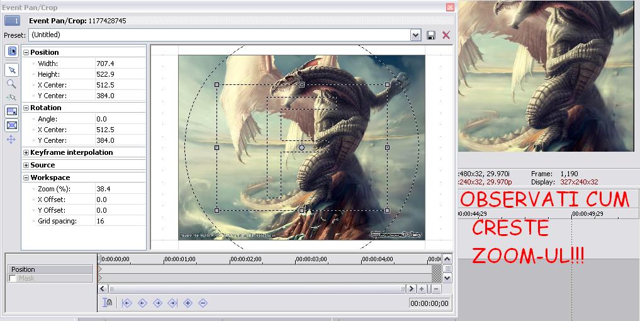The width and height of the screenshot is (640, 321).
Task: Toggle the Size About Center tool
Action: tap(12, 125)
